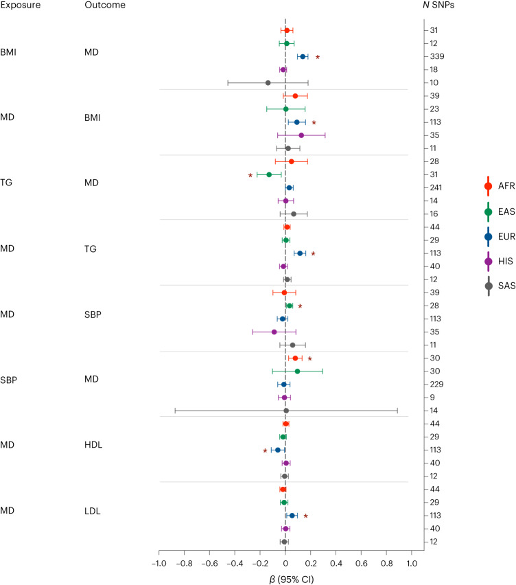Viewport: 516px width, 585px height.
Task: Click the purple HIS legend marker
Action: [x=488, y=261]
